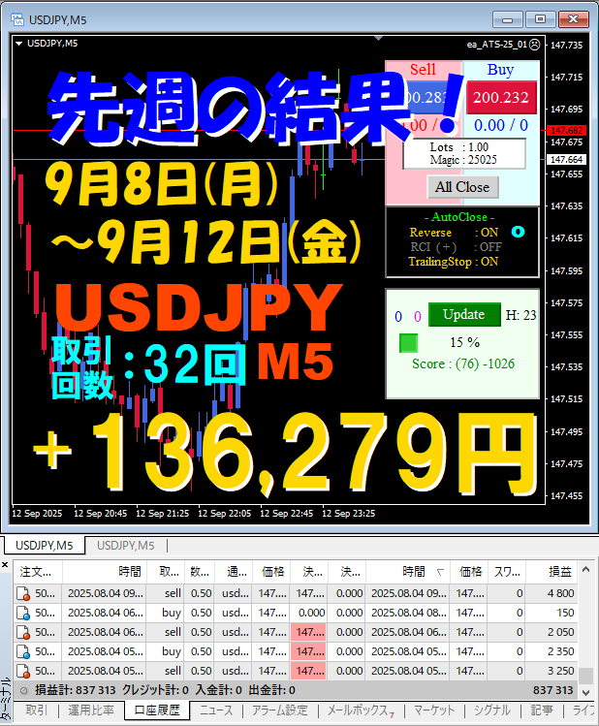Click the Score (76) -1026 text

point(463,363)
